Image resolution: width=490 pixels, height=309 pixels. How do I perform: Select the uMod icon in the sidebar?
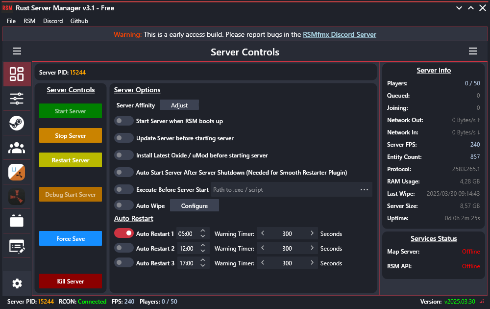pyautogui.click(x=17, y=172)
